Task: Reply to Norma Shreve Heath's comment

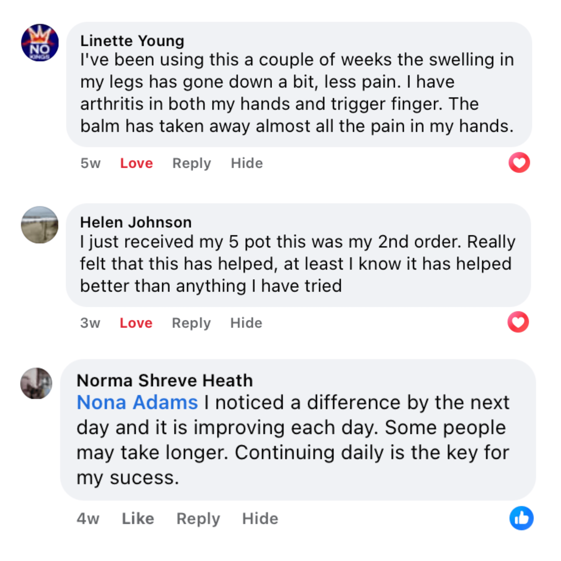Action: pos(198,519)
